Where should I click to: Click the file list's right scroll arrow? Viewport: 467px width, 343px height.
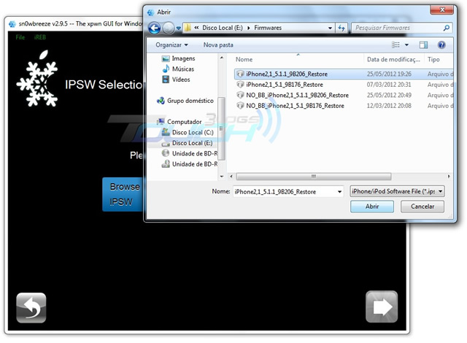tap(449, 177)
